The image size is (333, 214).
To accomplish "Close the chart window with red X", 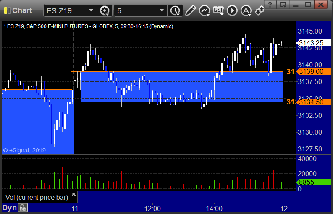I will tap(321, 5).
